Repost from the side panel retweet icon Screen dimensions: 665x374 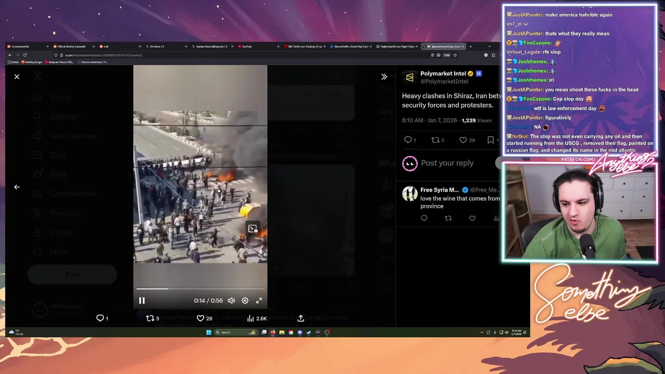[x=437, y=140]
